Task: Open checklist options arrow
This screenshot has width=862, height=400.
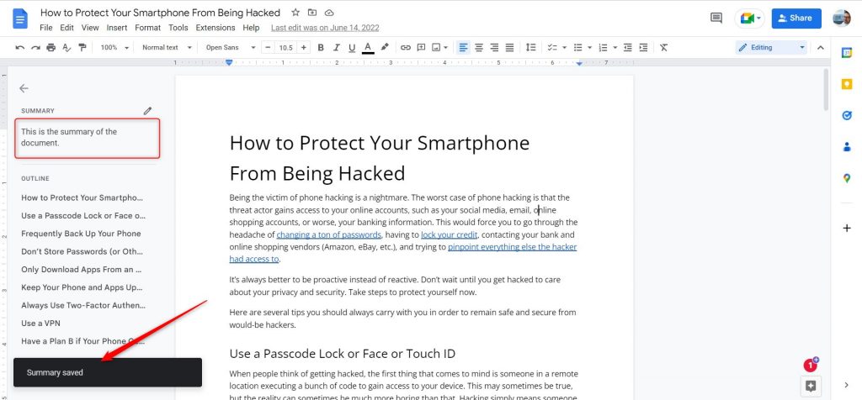Action: (564, 48)
